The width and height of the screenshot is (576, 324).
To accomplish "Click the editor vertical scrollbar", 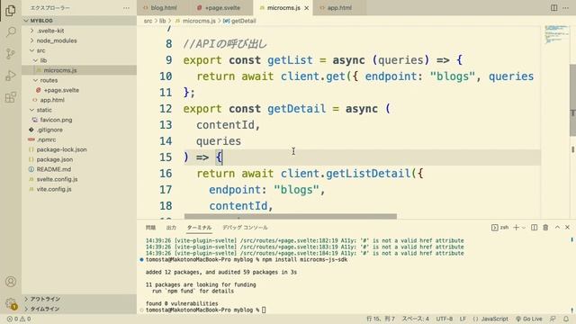I will (x=572, y=100).
